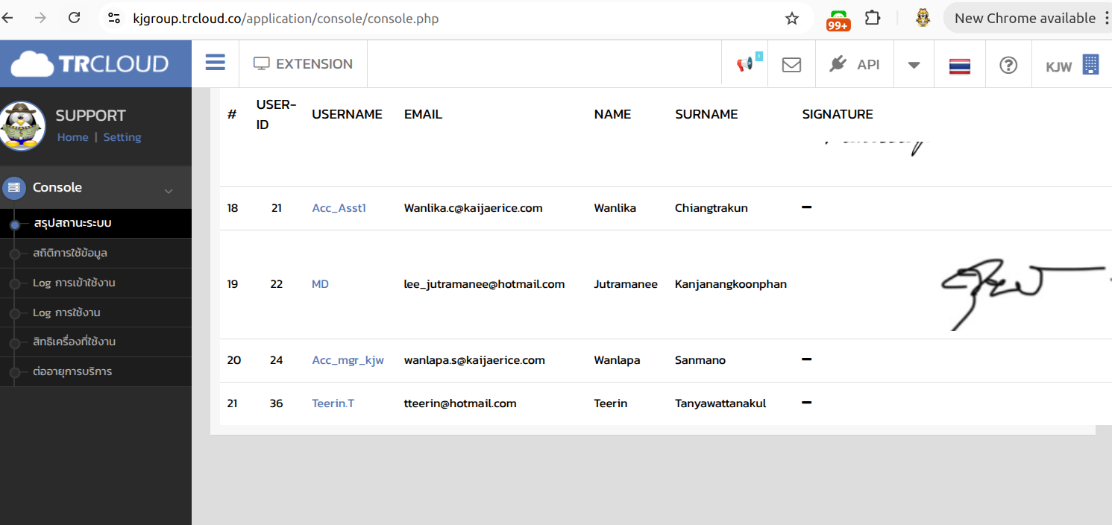
Task: Open the mail envelope icon
Action: pos(791,65)
